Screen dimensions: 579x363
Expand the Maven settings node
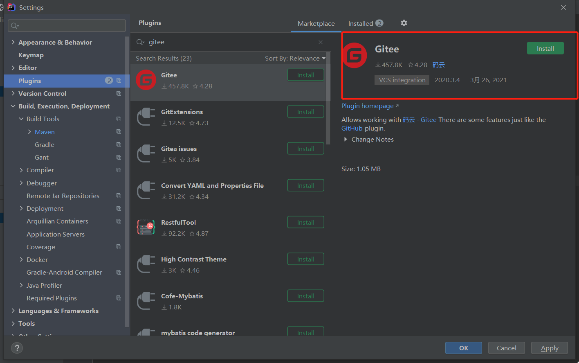coord(29,132)
